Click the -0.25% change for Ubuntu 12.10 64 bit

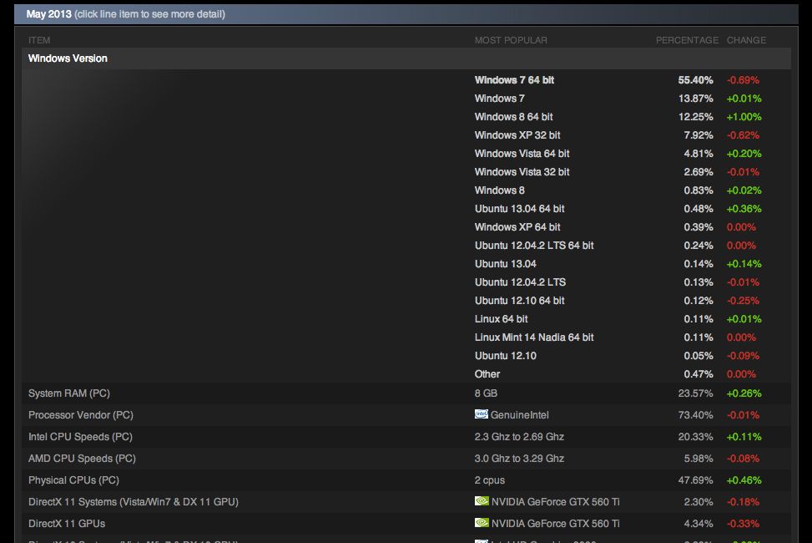coord(743,301)
